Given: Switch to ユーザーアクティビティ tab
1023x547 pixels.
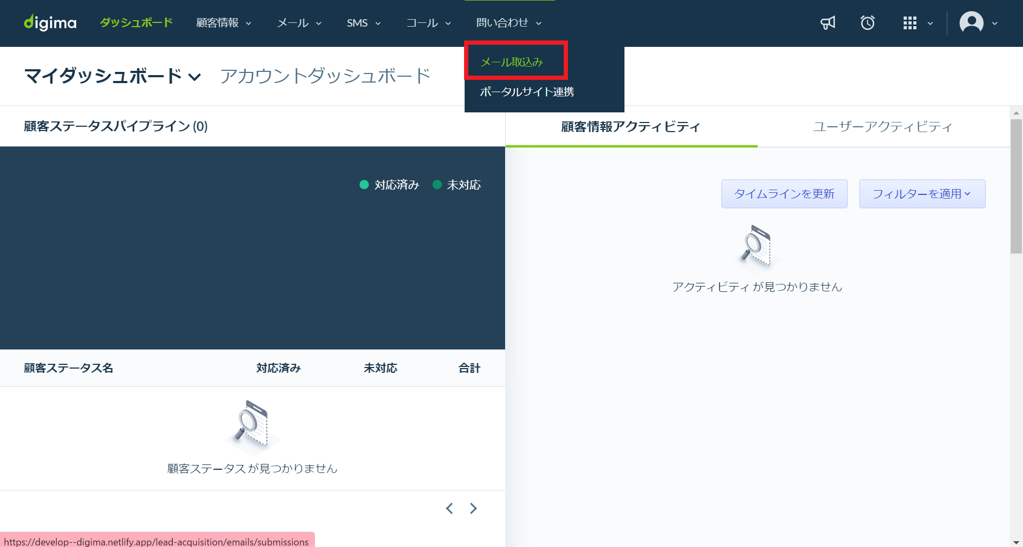Looking at the screenshot, I should [x=882, y=127].
